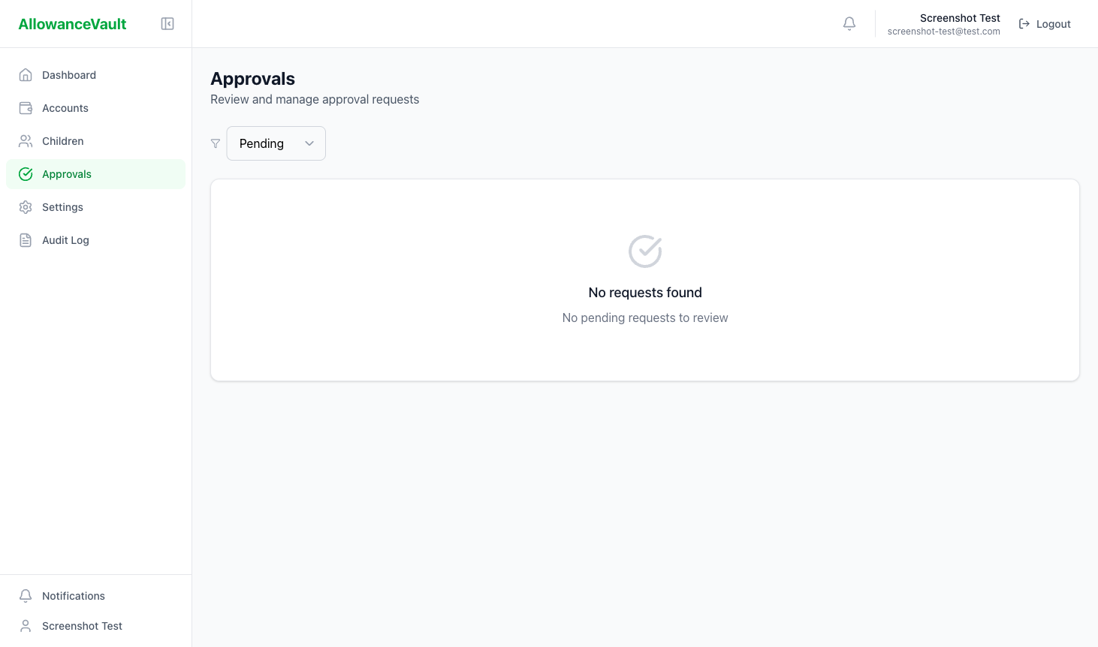
Task: Expand the status filter chevron
Action: pyautogui.click(x=309, y=143)
